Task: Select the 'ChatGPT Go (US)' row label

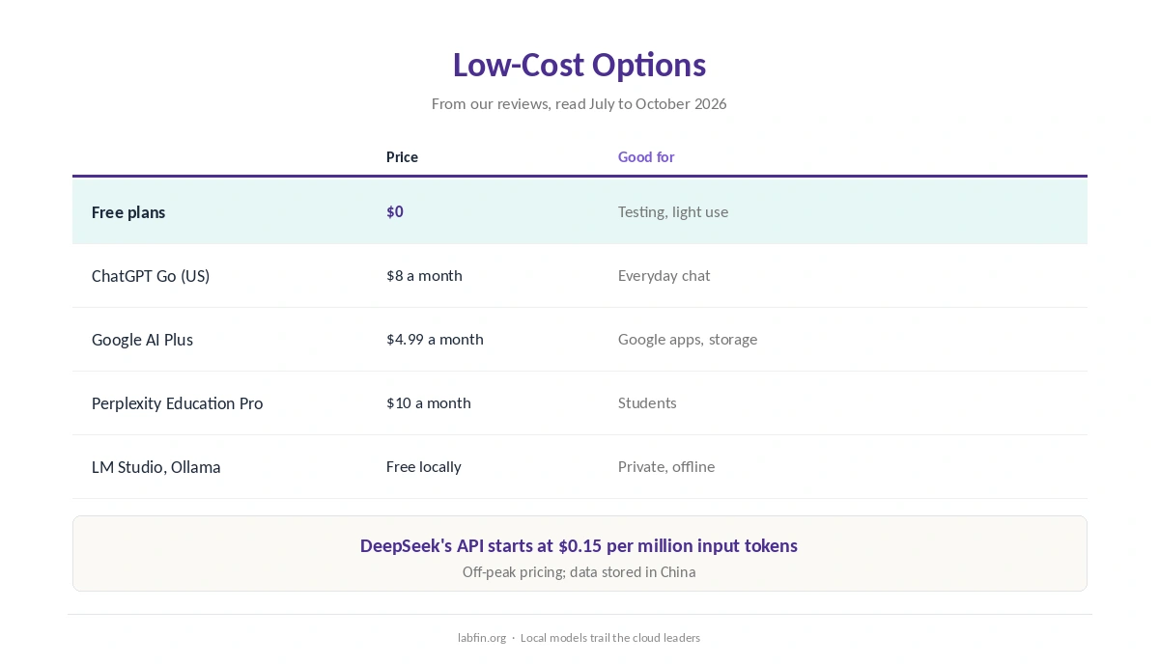Action: click(x=151, y=276)
